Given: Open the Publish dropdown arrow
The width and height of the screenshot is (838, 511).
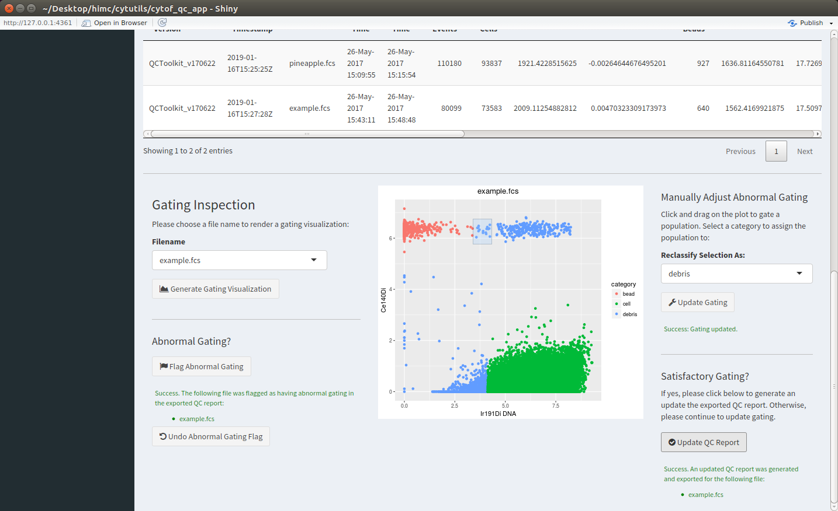Looking at the screenshot, I should pos(831,23).
